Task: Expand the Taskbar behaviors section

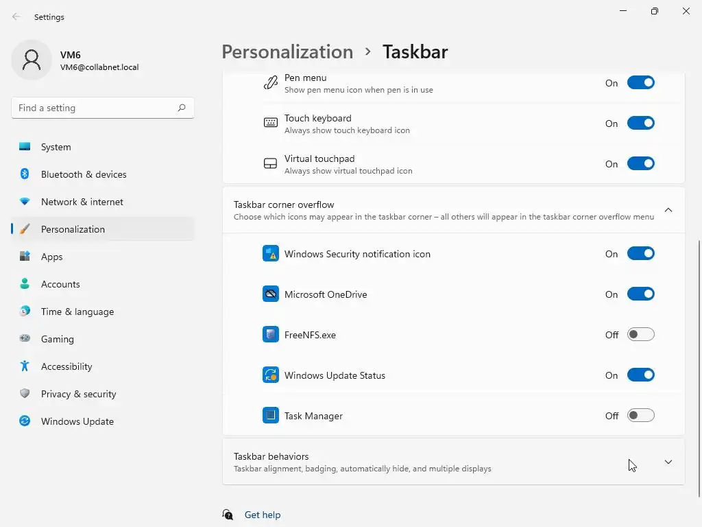Action: click(x=668, y=462)
